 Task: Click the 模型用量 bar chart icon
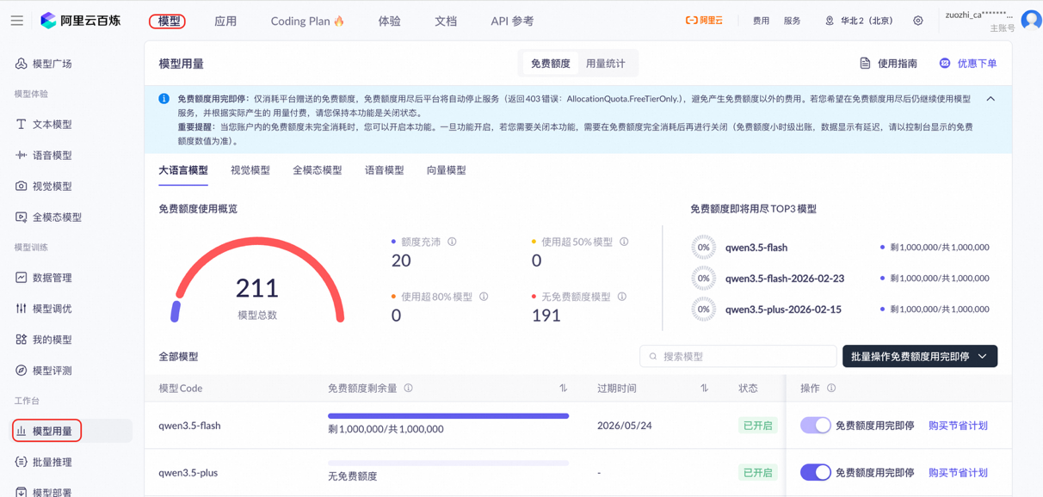pyautogui.click(x=21, y=431)
